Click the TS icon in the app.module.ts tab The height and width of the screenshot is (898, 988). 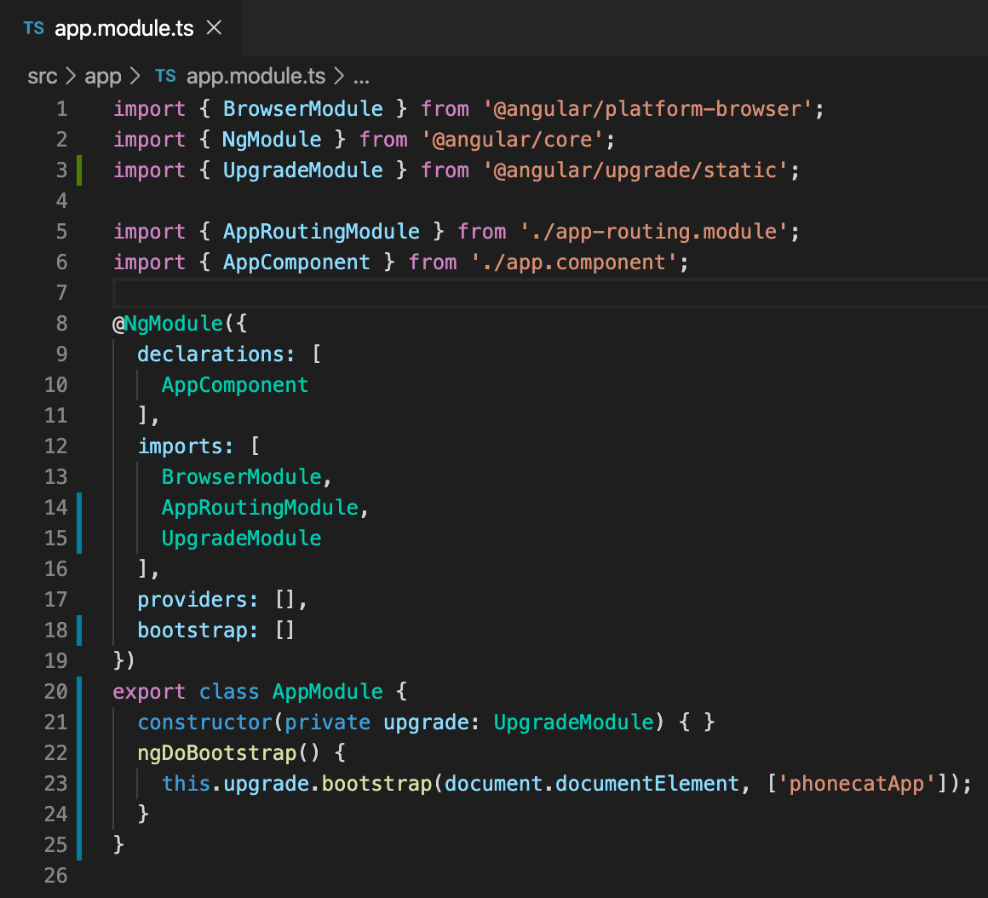coord(33,28)
